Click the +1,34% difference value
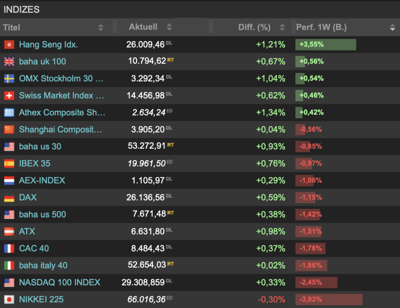This screenshot has height=308, width=400. coord(271,113)
